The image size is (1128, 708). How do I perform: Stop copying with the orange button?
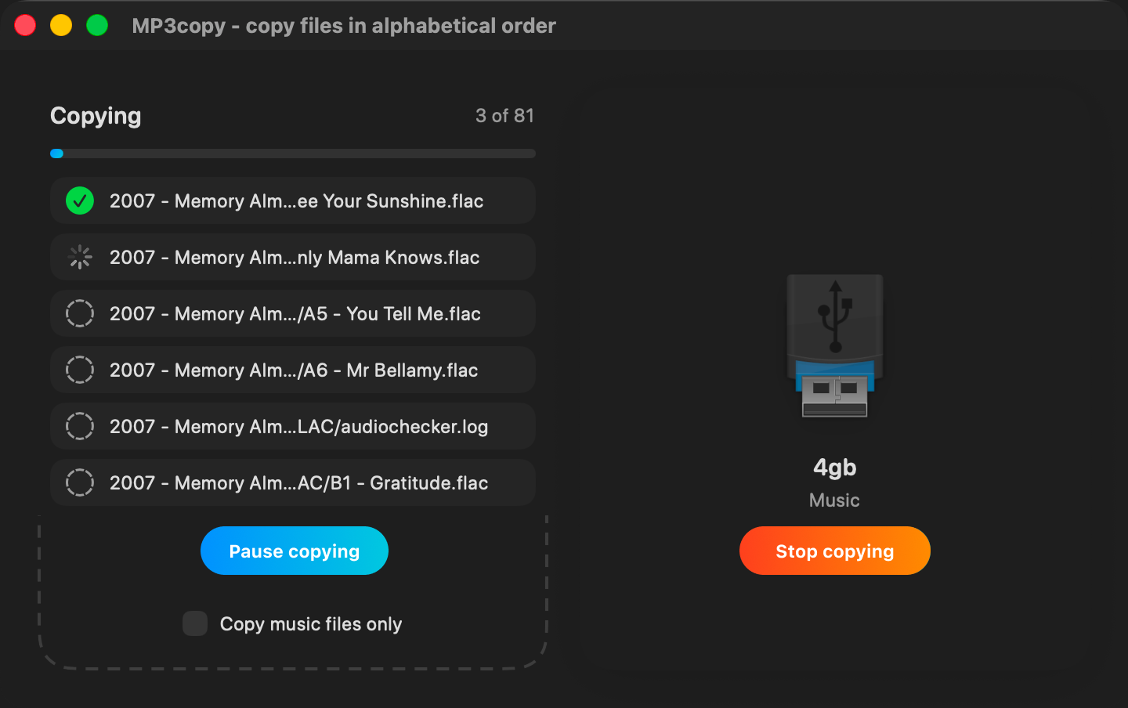(x=835, y=551)
